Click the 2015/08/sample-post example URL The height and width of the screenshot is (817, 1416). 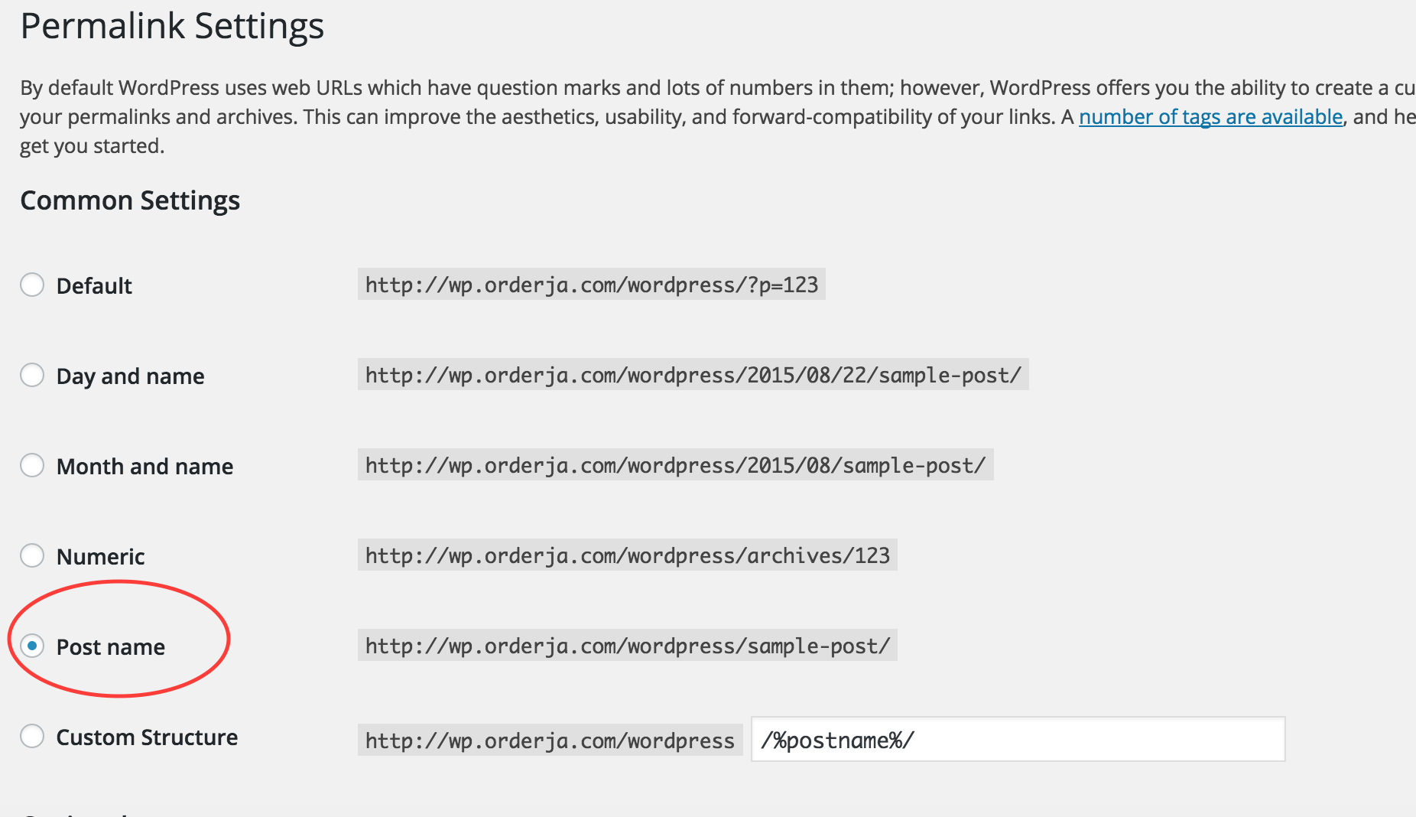[675, 465]
